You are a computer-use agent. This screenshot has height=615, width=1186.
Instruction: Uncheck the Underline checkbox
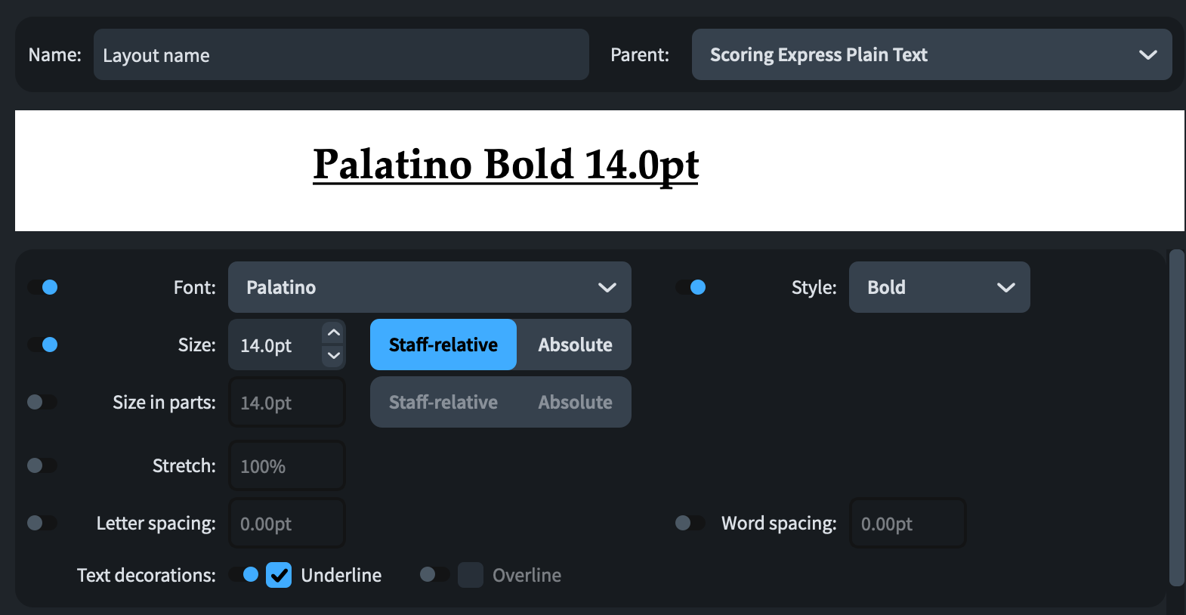click(279, 575)
